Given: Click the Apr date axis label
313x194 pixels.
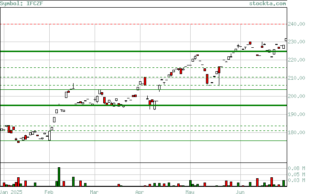Looking at the screenshot, I should (140, 192).
